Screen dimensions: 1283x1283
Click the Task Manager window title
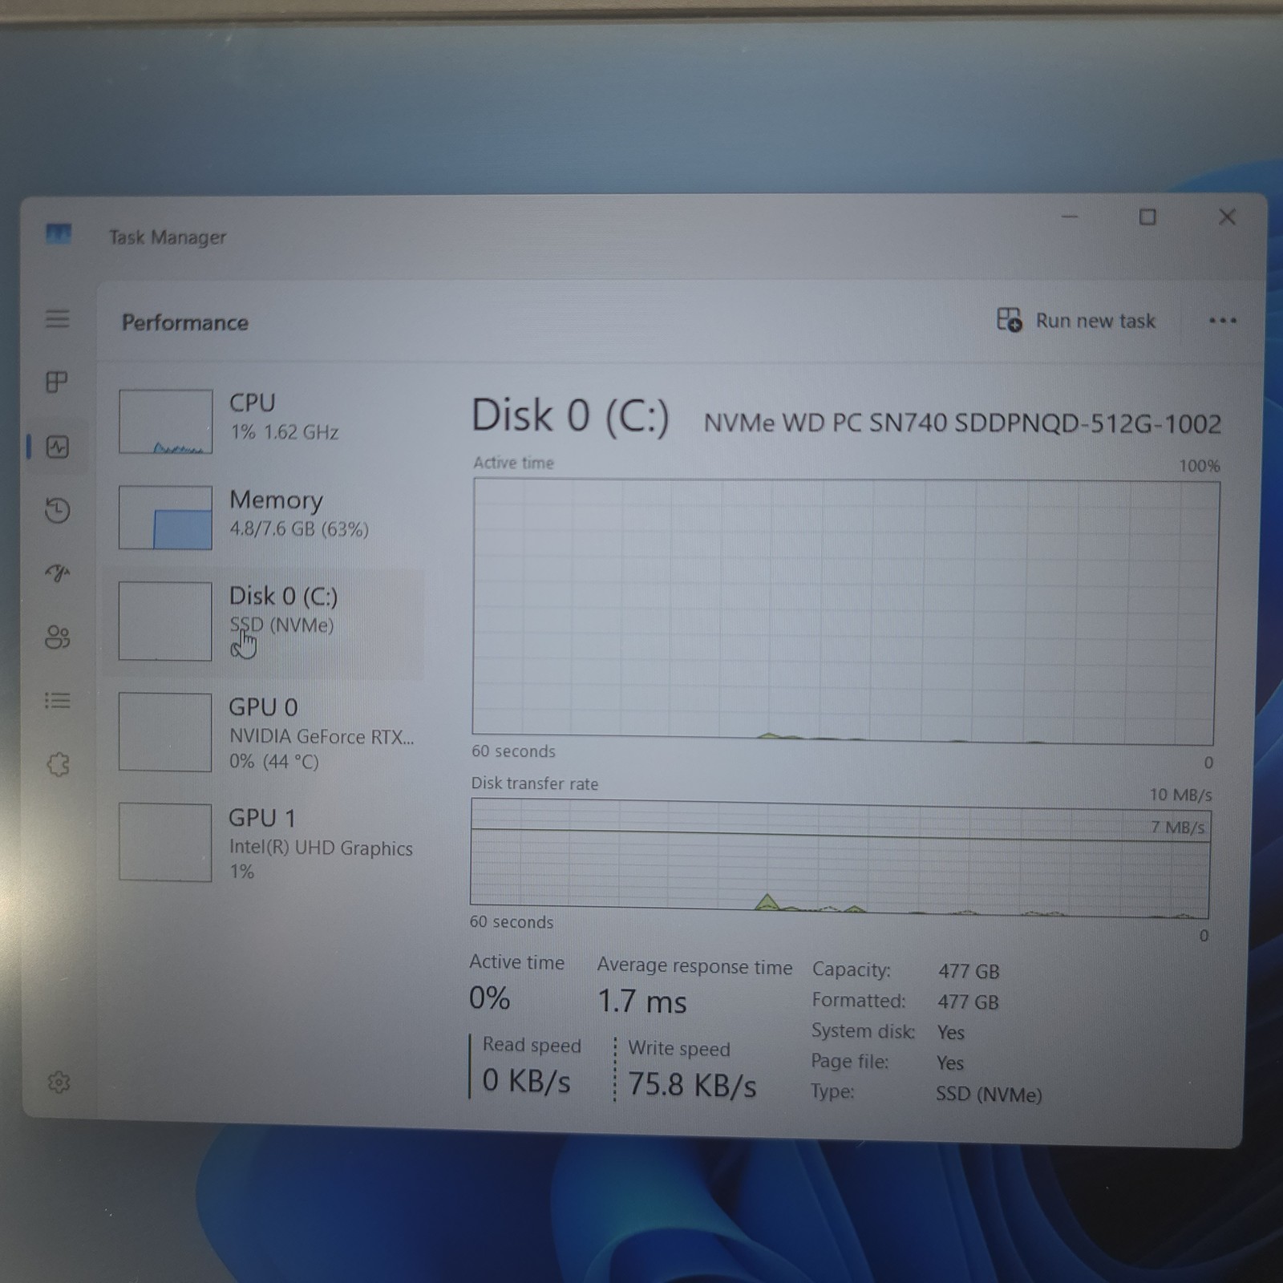(168, 237)
